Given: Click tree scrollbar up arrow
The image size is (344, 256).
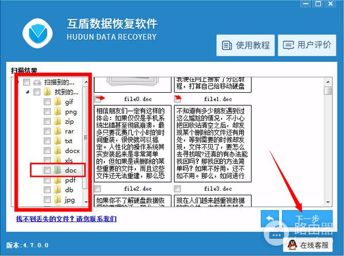Looking at the screenshot, I should coord(86,82).
